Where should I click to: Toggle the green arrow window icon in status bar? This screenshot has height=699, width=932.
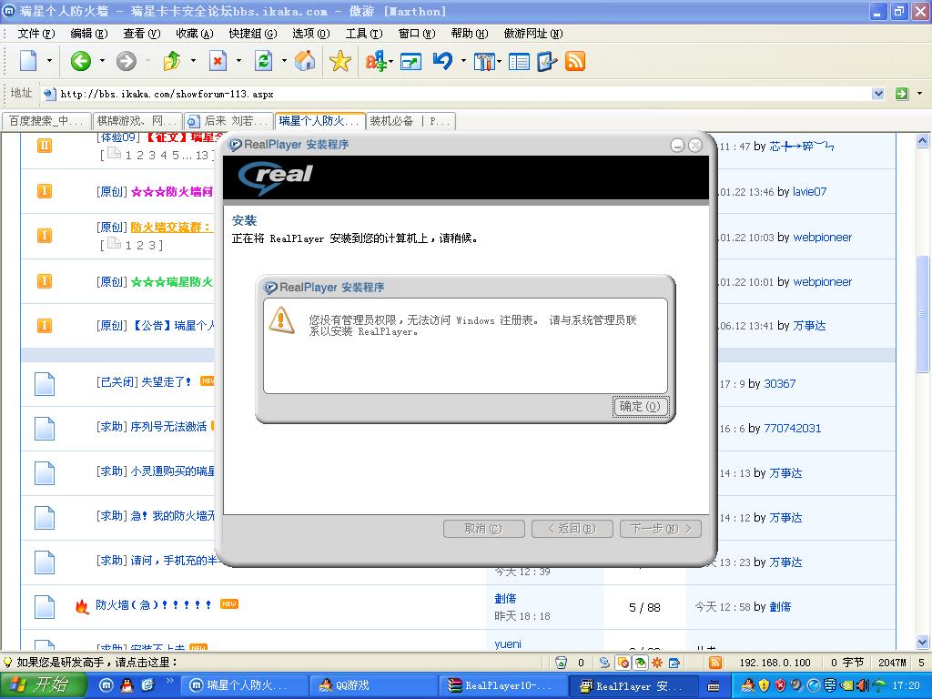tap(640, 663)
